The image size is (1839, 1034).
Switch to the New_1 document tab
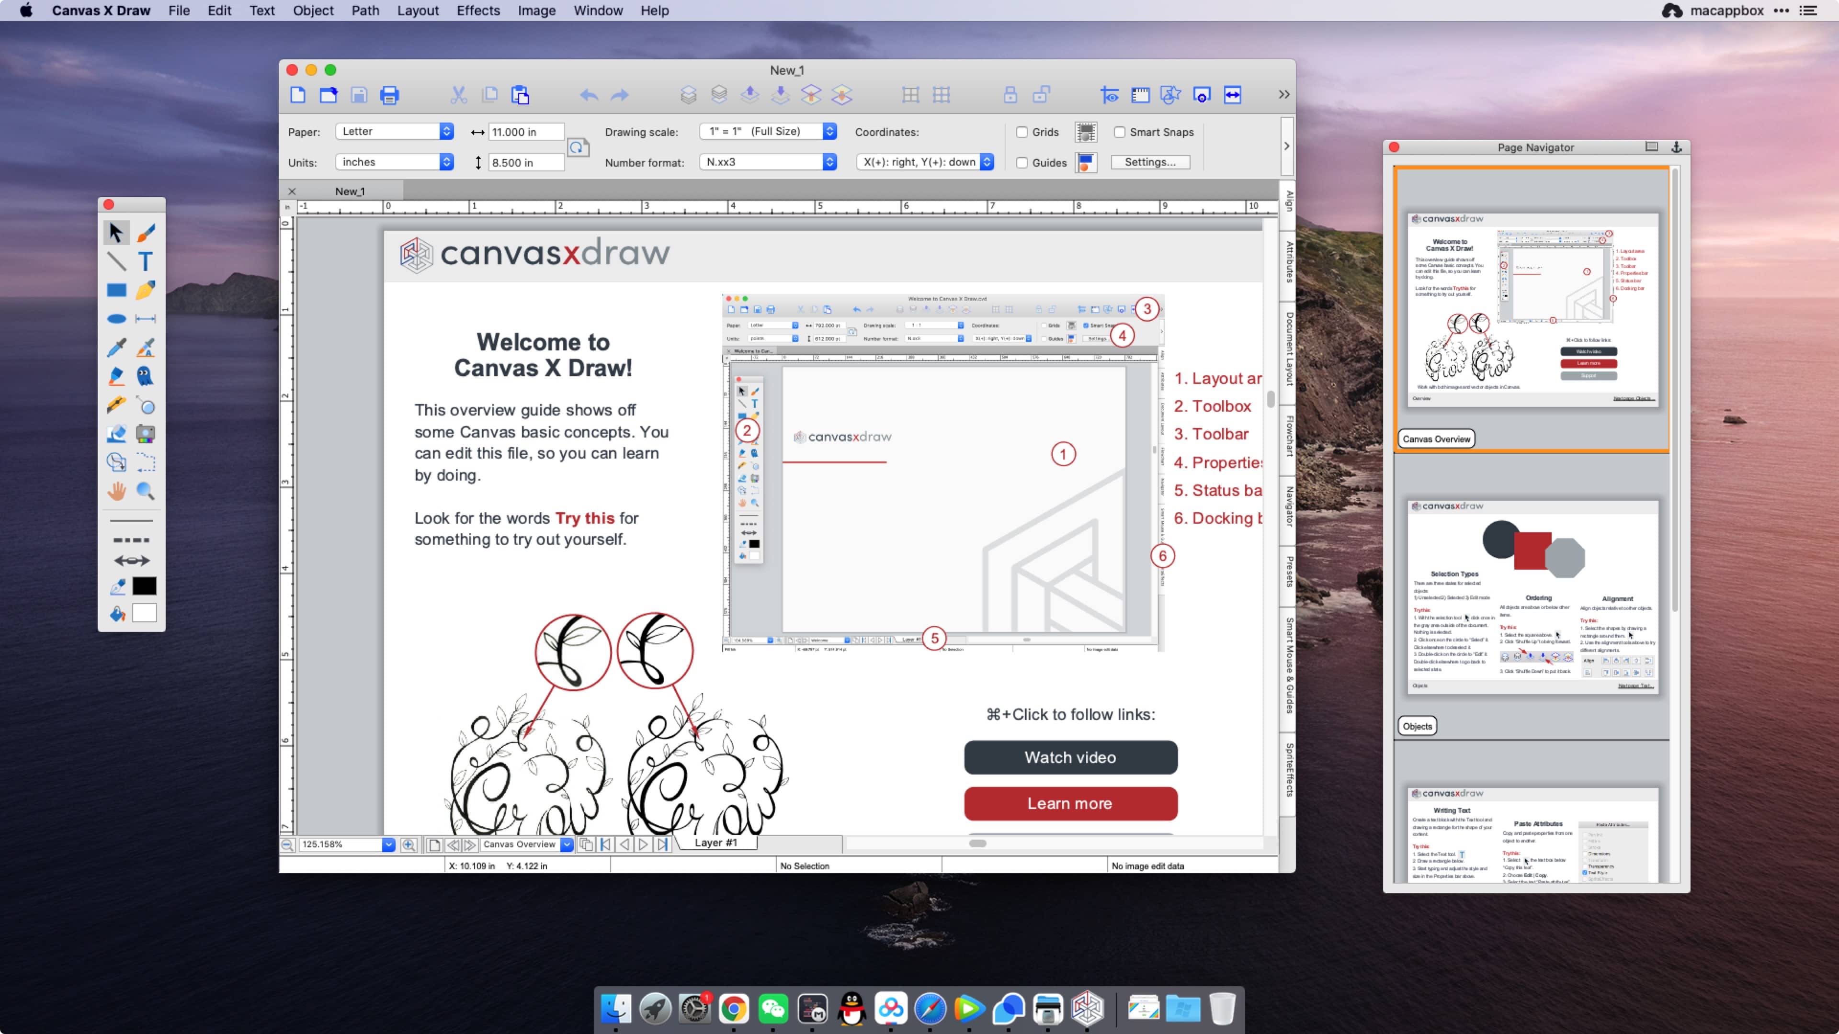coord(350,191)
